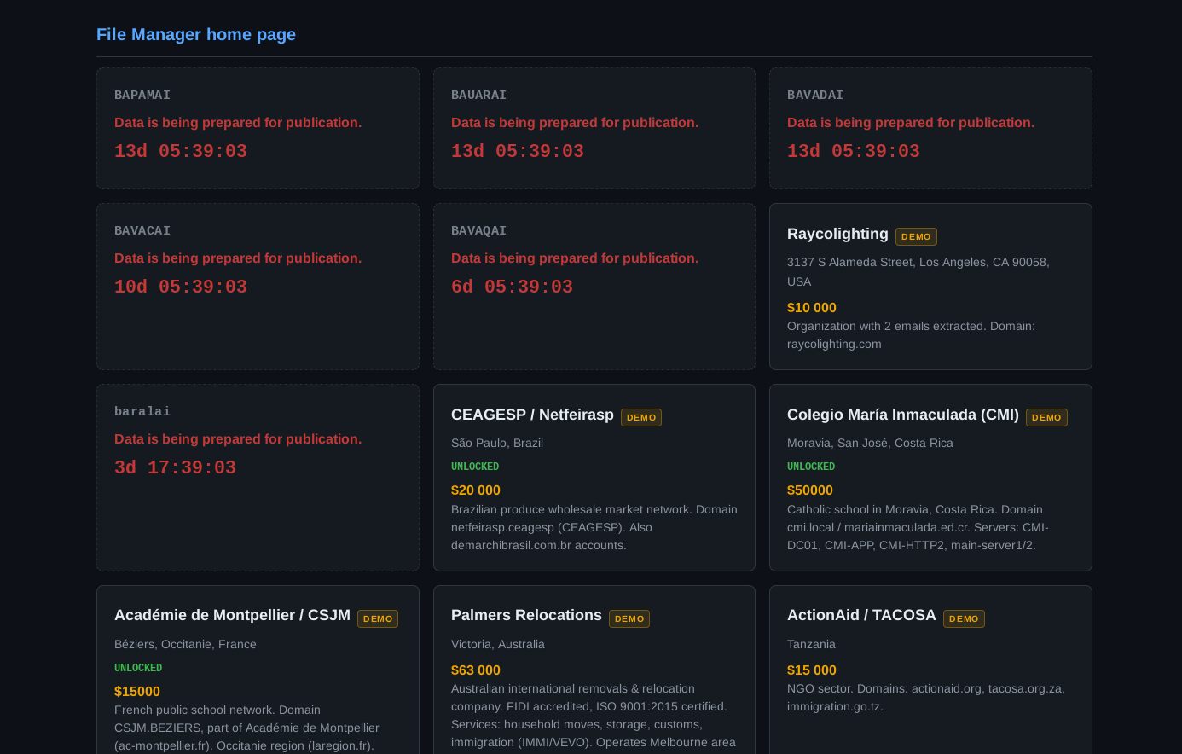The width and height of the screenshot is (1182, 754).
Task: Click the publication notice in the BAVADAI card
Action: 911,122
